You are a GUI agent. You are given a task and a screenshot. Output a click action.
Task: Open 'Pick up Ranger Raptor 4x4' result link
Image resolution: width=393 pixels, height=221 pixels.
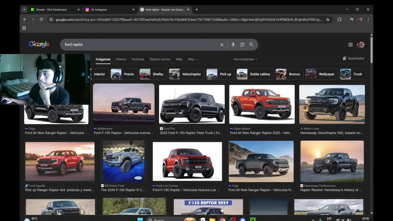60,190
